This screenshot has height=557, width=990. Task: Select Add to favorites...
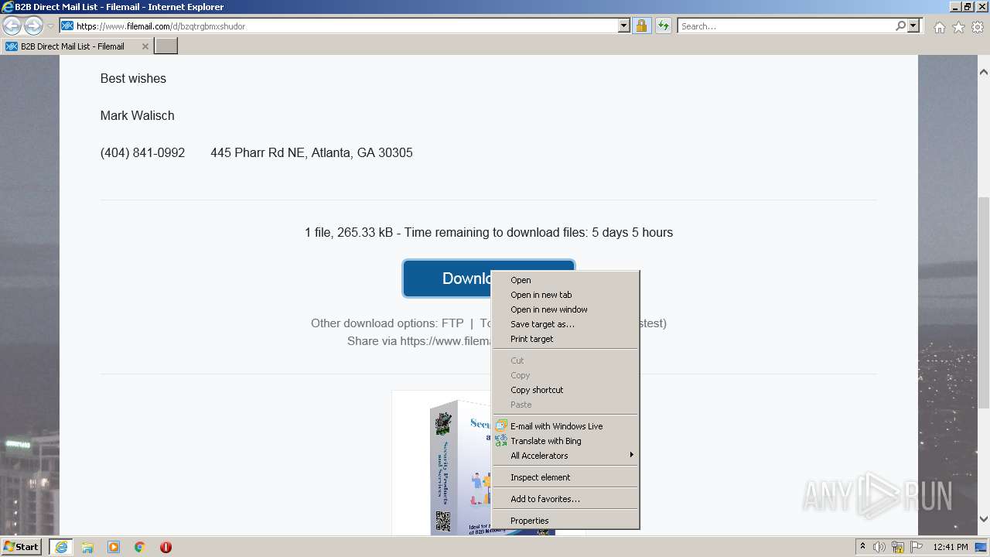coord(565,499)
